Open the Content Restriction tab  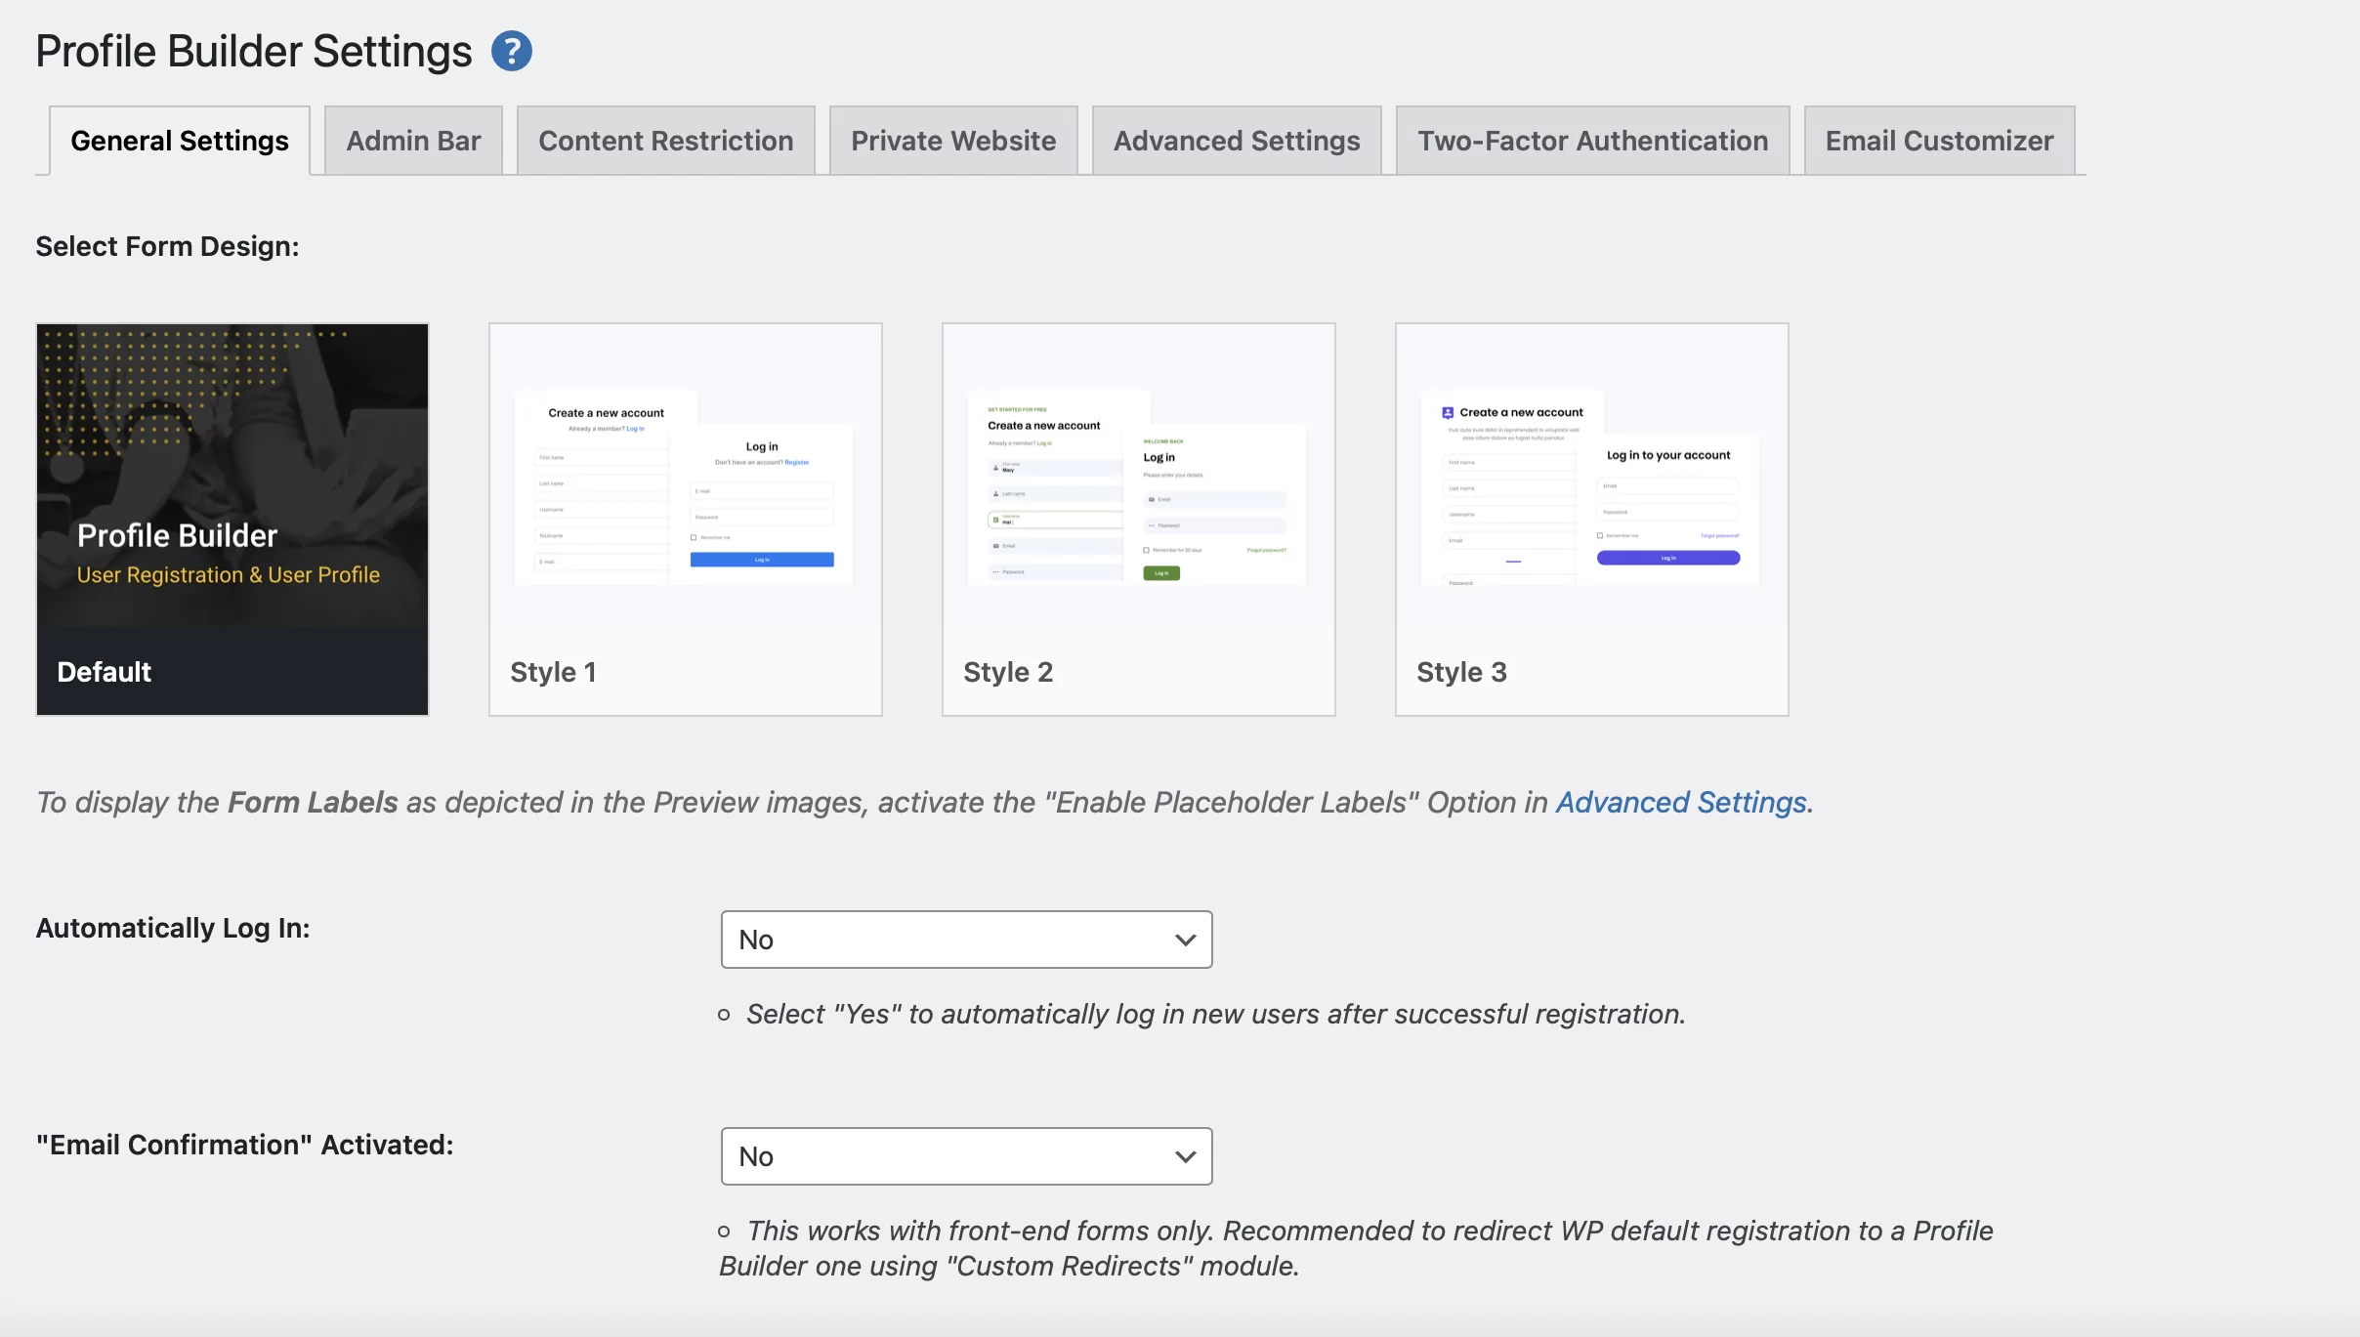click(666, 140)
